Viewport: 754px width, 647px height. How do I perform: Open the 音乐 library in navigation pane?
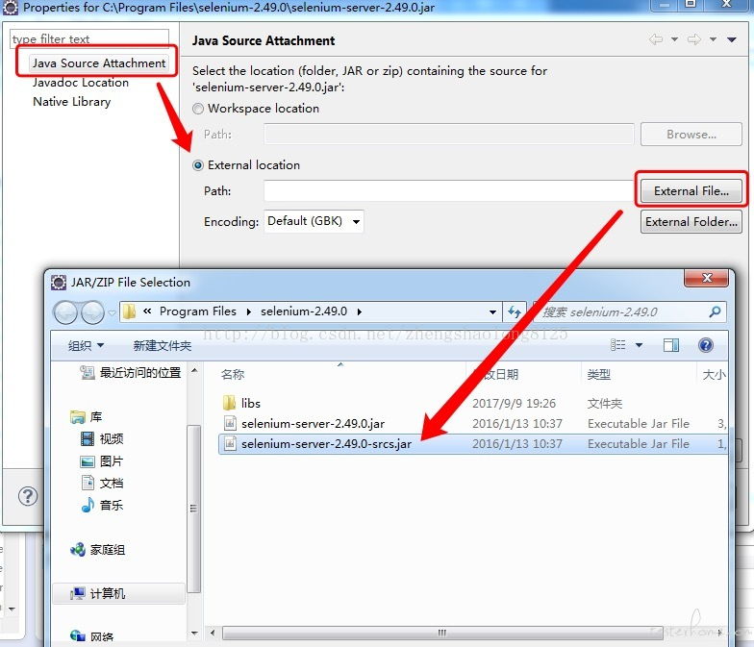click(102, 505)
